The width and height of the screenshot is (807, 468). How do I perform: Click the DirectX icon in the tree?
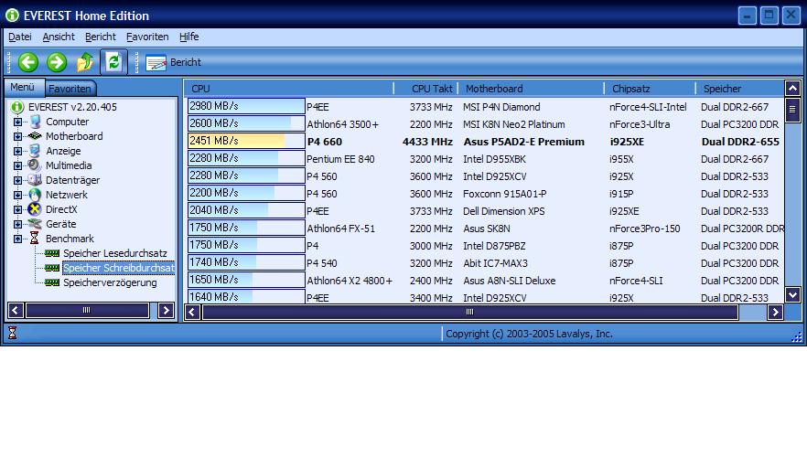(35, 209)
